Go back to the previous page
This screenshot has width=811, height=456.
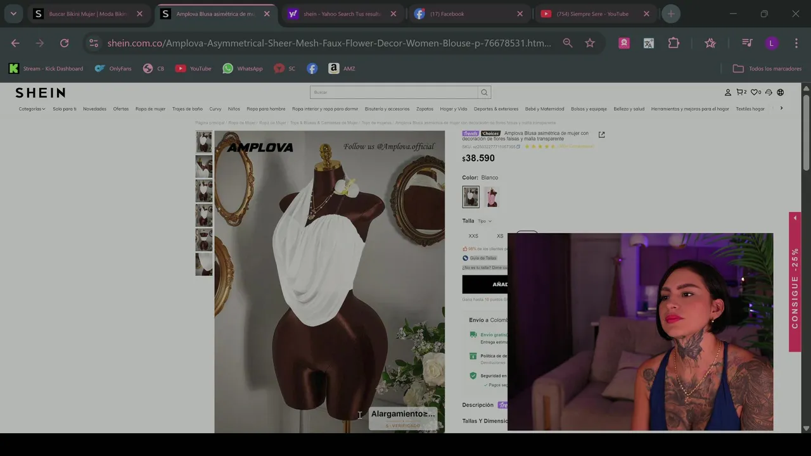coord(15,43)
